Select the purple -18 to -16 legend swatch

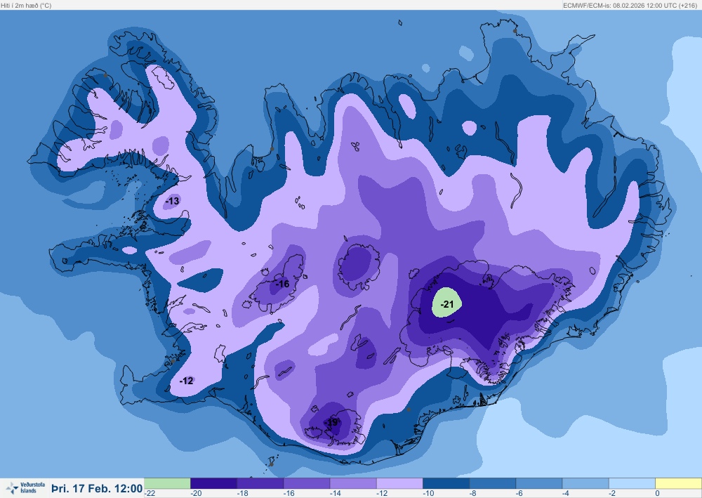[x=260, y=483]
